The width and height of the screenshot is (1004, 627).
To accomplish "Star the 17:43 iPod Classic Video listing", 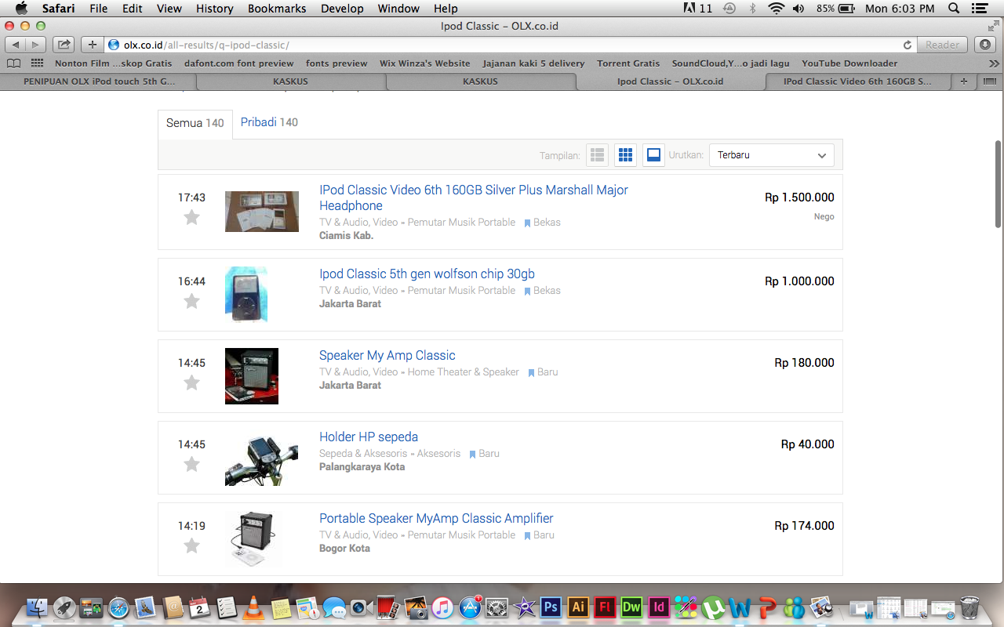I will click(191, 217).
